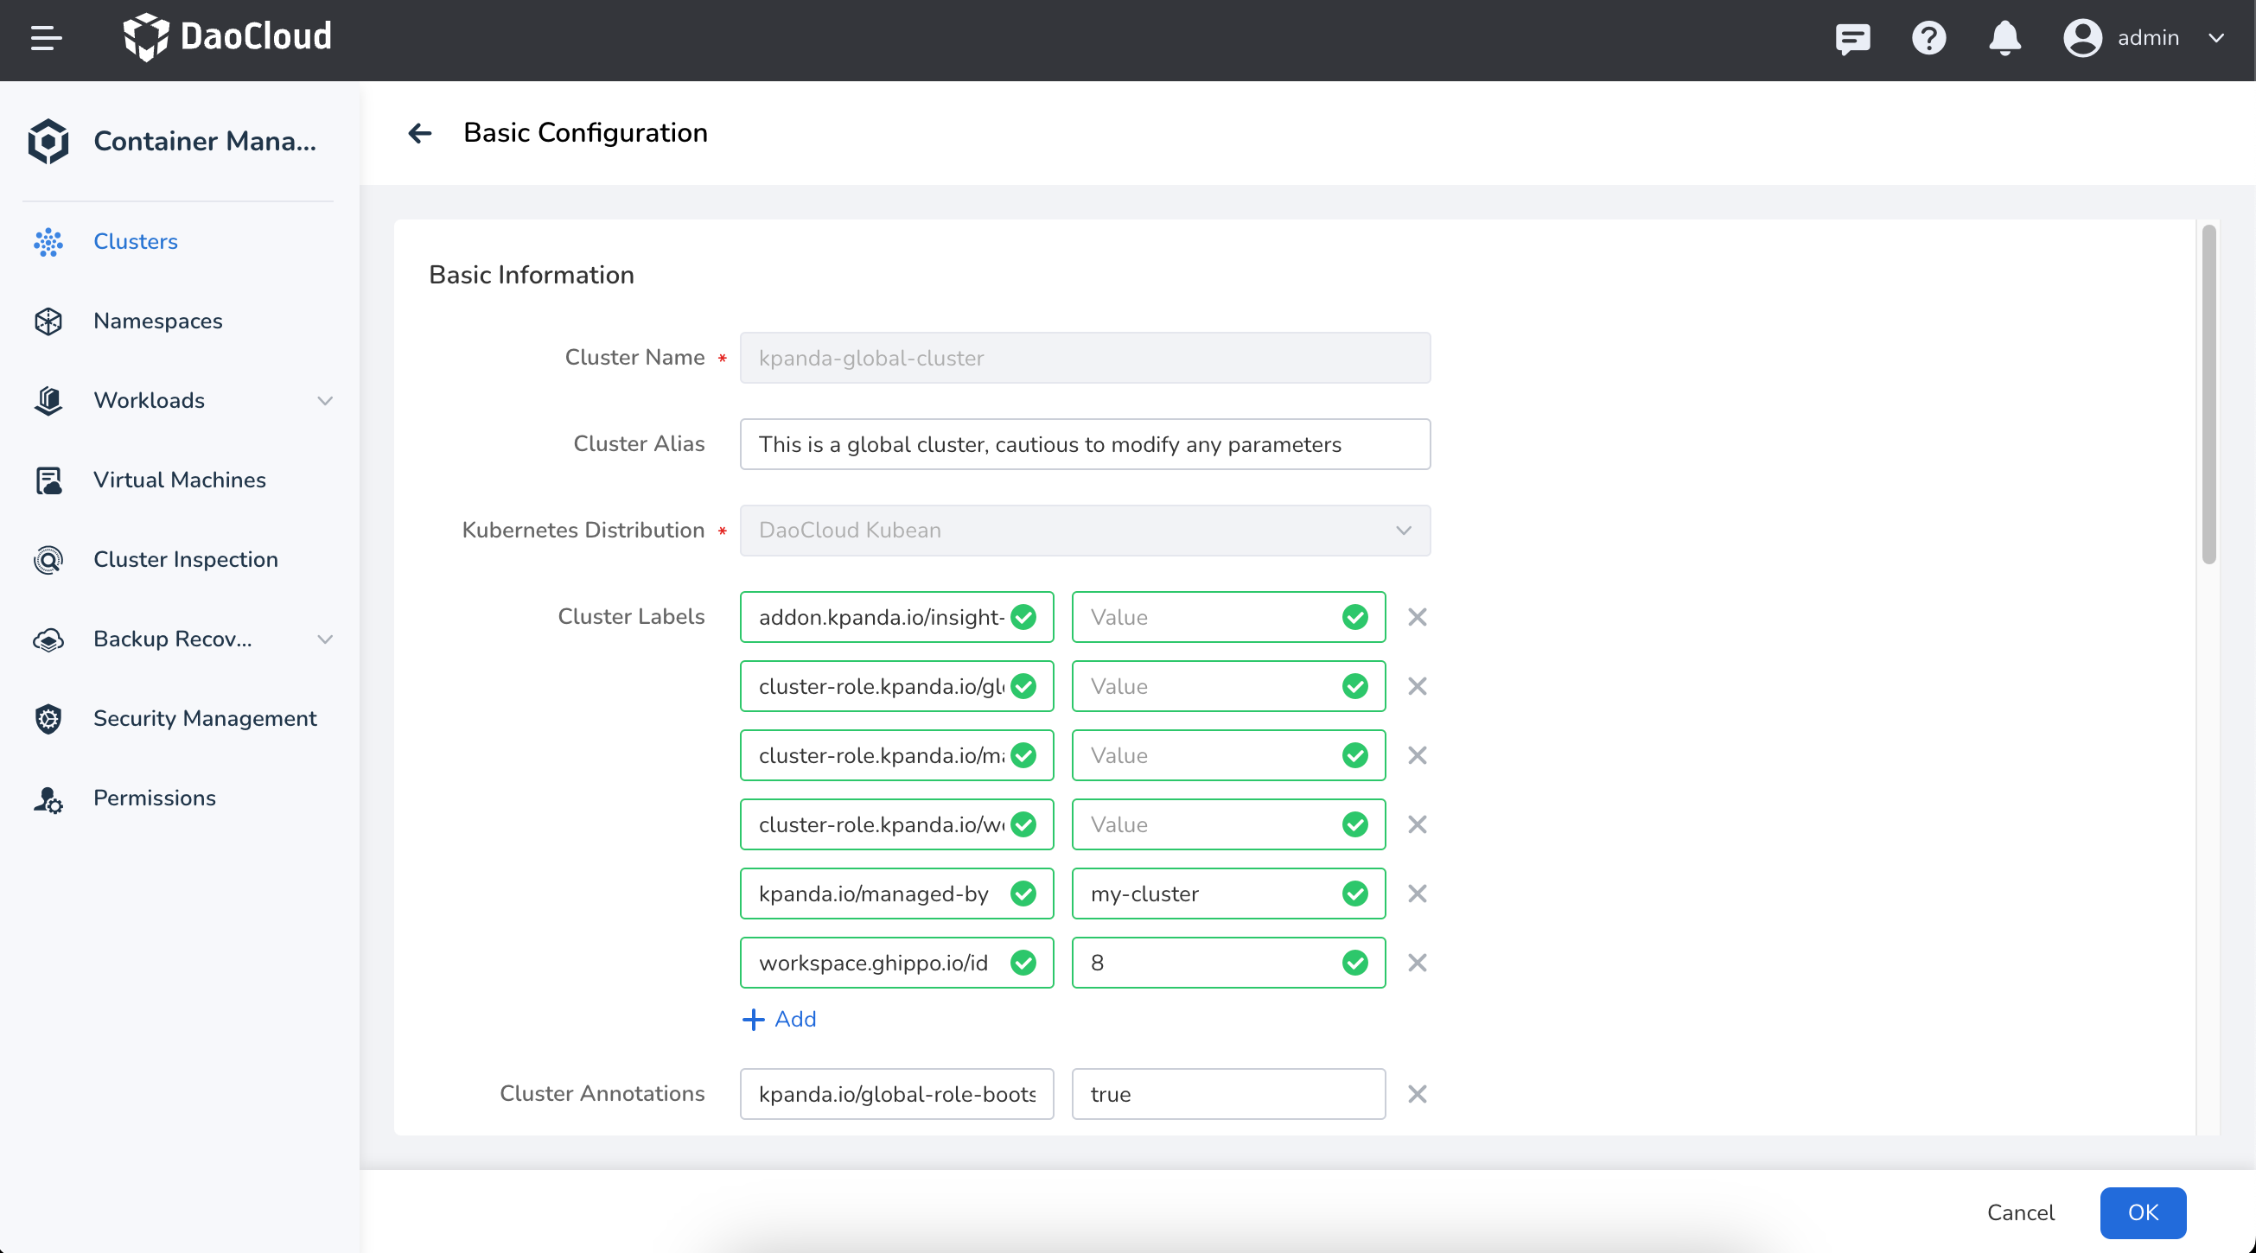Click the Virtual Machines sidebar icon

(x=48, y=480)
